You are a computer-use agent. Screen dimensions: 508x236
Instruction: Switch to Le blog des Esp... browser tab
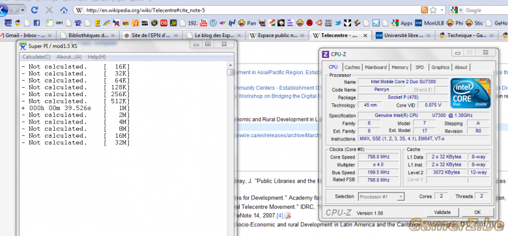pyautogui.click(x=214, y=35)
